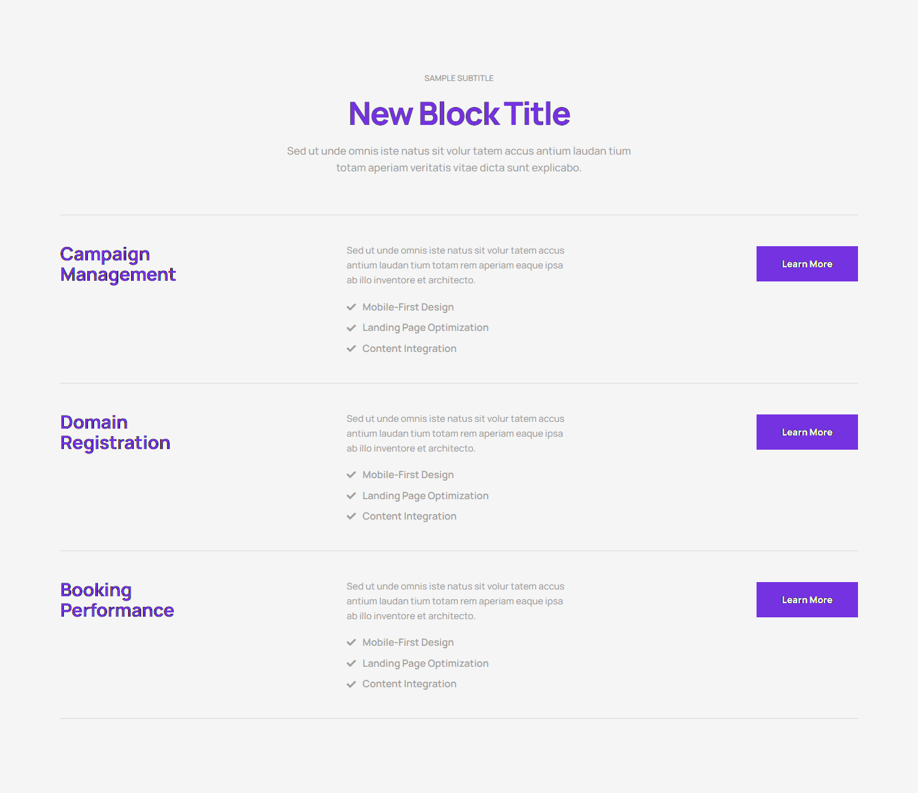Viewport: 918px width, 793px height.
Task: Click Domain Registration's Mobile-First Design checkmark
Action: [351, 475]
